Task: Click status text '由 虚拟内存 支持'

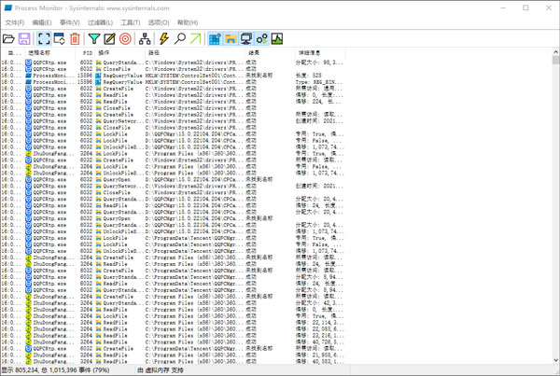Action: pos(161,369)
